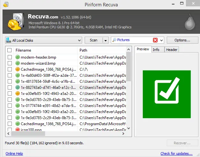
Task: Click the green checkmark preview image
Action: [167, 94]
